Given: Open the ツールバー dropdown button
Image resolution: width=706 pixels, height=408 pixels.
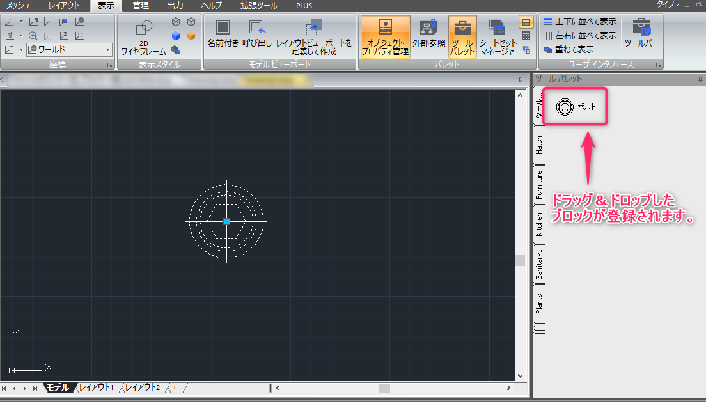Looking at the screenshot, I should (x=641, y=33).
